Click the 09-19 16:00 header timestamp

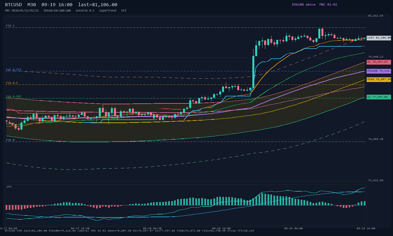(x=57, y=5)
